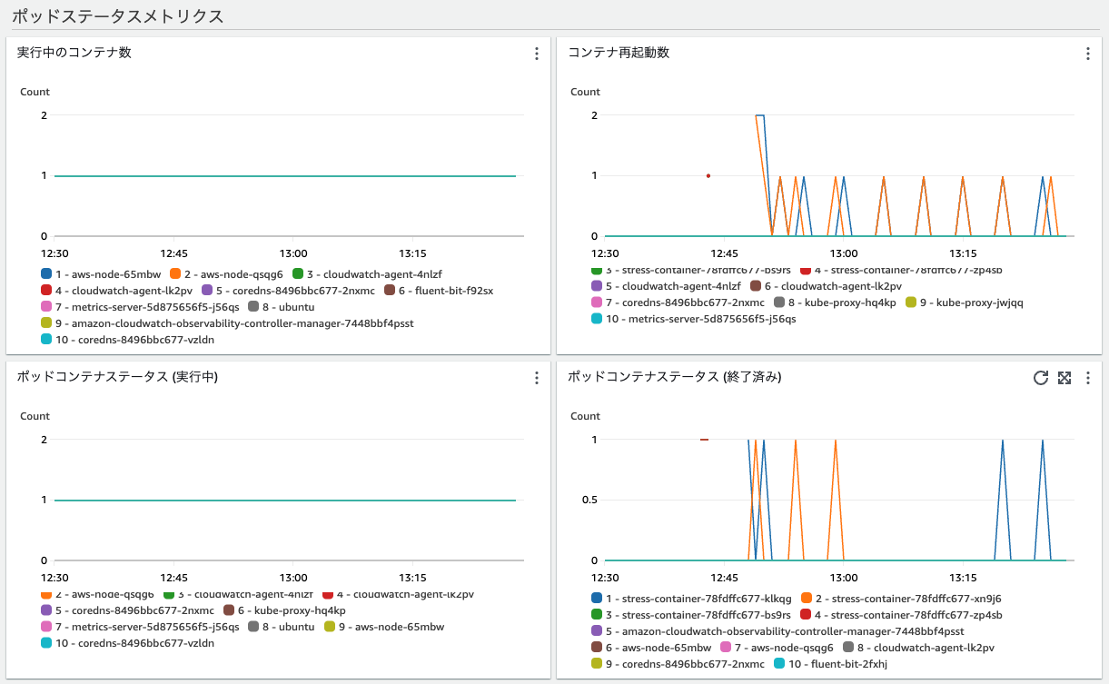Image resolution: width=1109 pixels, height=684 pixels.
Task: Click purple swatch for coredns-8496bbc677-2nxmc in 実行中のコンテナ数
Action: 206,290
